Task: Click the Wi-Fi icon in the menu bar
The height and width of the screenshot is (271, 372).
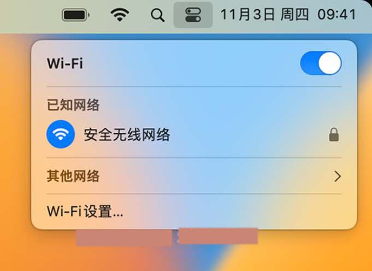Action: pos(120,14)
